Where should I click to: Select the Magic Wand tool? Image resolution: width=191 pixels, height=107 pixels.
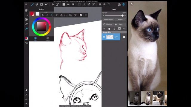(84, 4)
